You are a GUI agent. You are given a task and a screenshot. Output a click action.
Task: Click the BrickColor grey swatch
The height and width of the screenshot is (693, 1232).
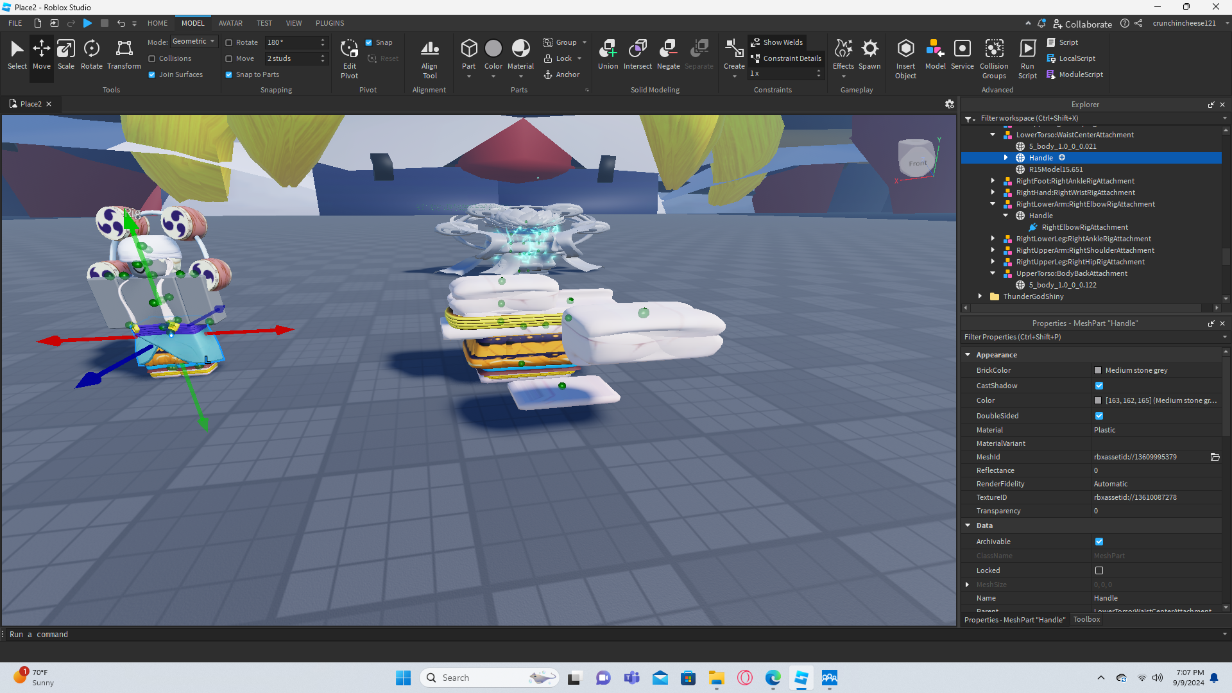click(1098, 371)
